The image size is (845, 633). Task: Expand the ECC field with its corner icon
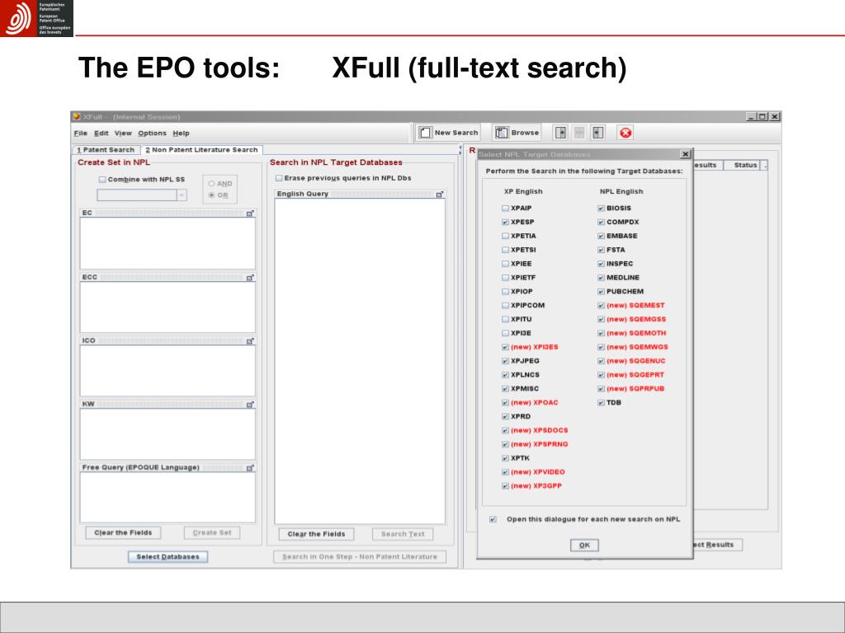coord(250,278)
